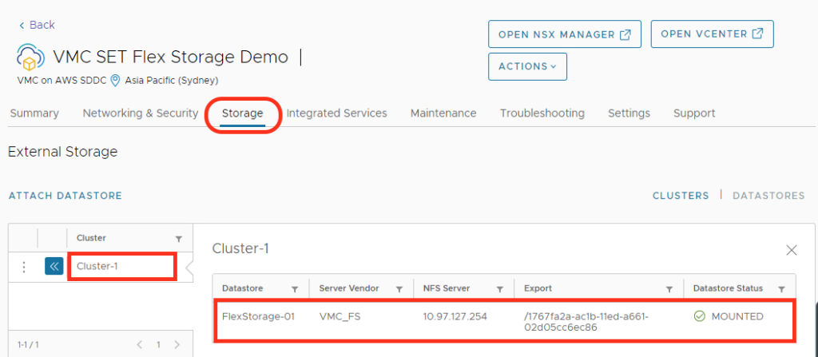Click the Cluster-1 panel heading
The height and width of the screenshot is (357, 818).
(240, 249)
